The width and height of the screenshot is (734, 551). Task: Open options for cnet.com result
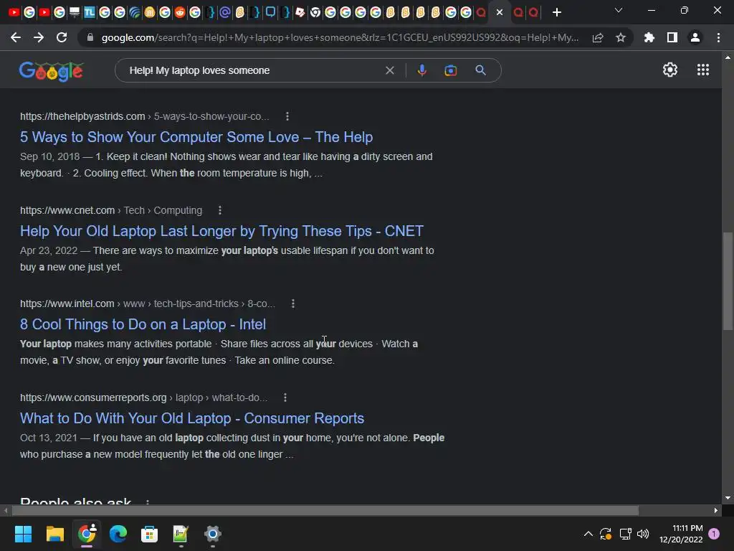tap(220, 210)
